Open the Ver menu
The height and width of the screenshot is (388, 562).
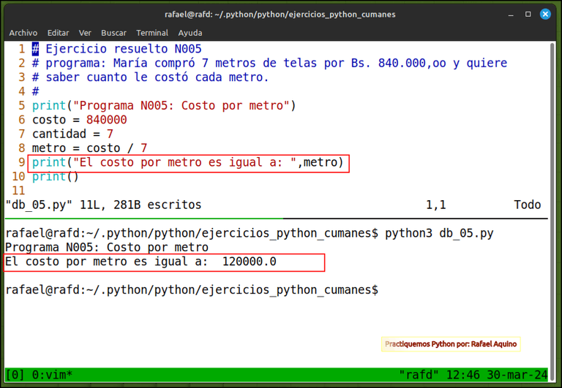(85, 33)
